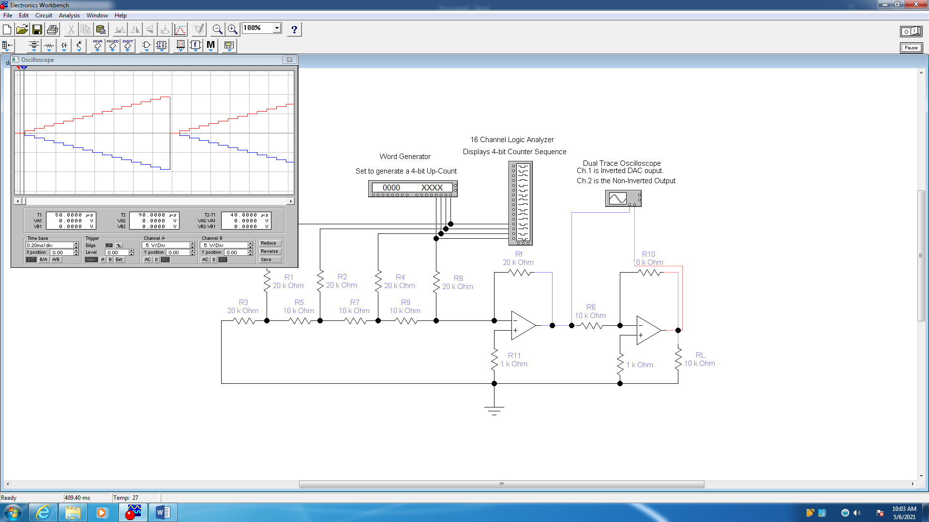Click the oscilloscope instrument in circuit

623,198
